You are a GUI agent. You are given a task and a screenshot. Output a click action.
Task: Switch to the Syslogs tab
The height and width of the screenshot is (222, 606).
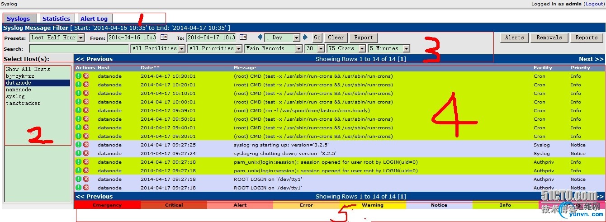click(19, 19)
